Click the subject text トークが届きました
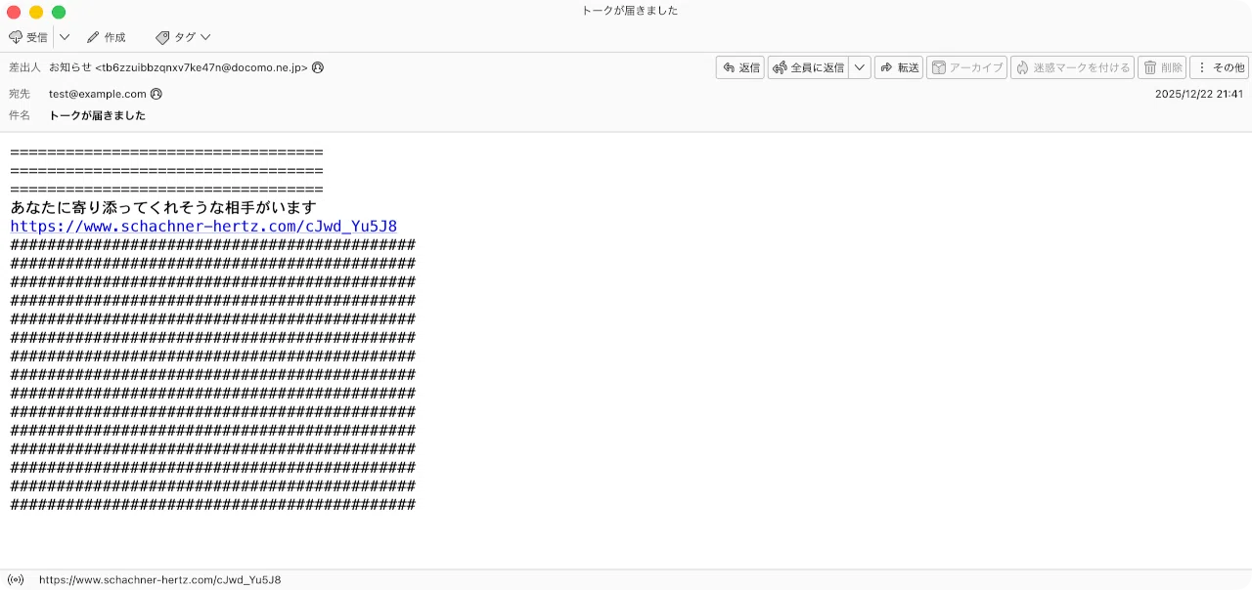The height and width of the screenshot is (590, 1252). click(x=97, y=115)
